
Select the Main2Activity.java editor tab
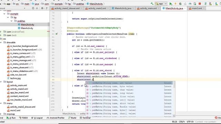click(174, 8)
